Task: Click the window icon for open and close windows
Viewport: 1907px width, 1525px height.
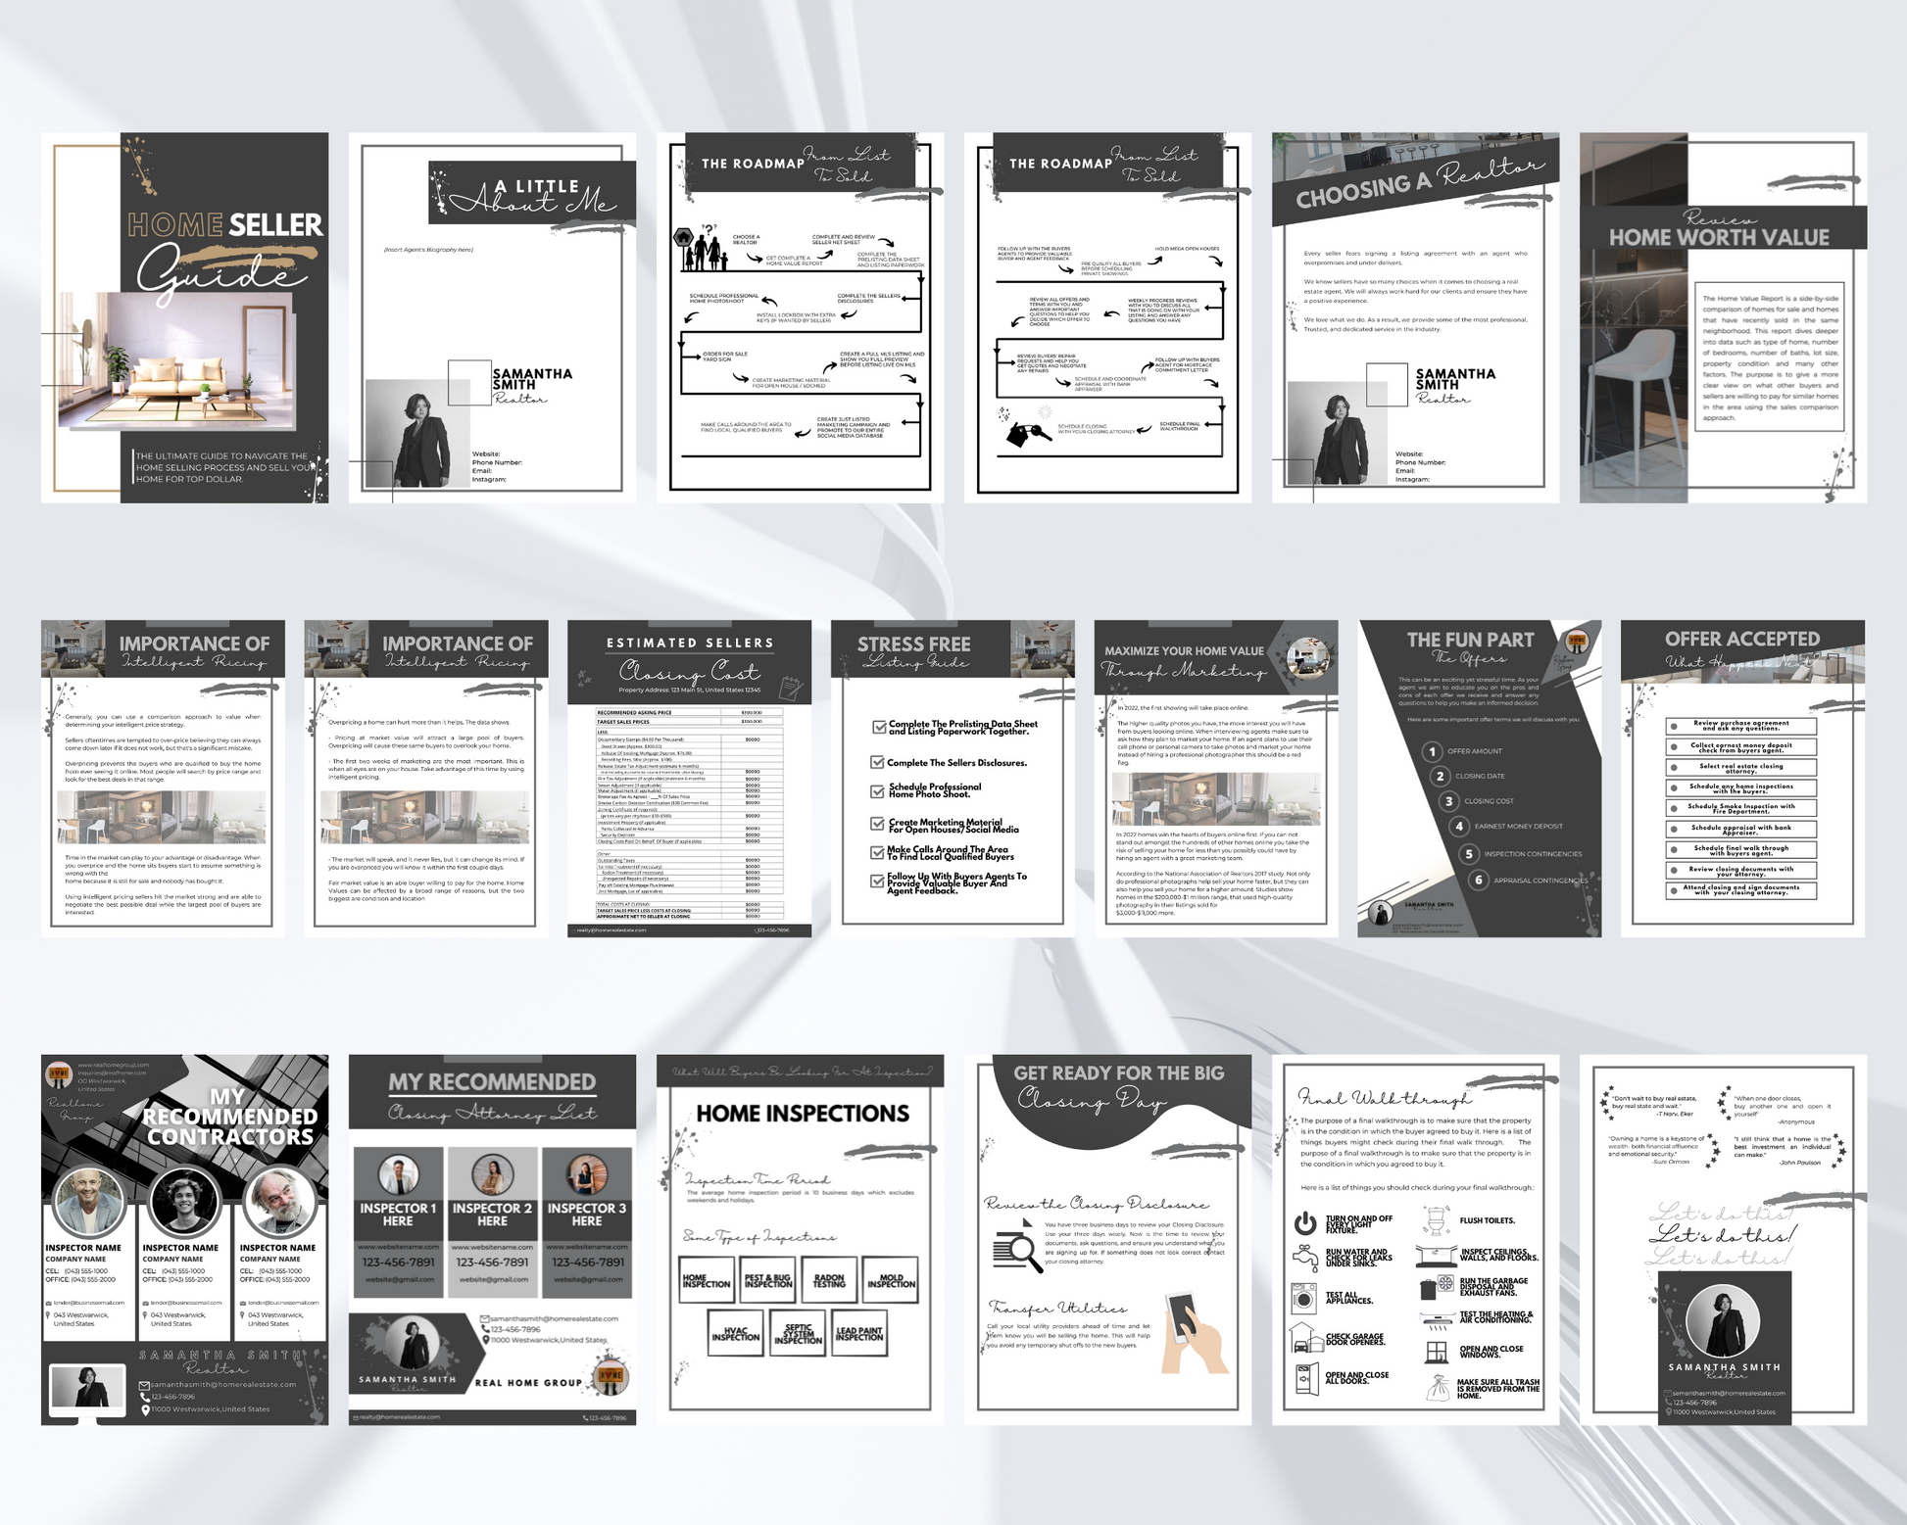Action: (x=1436, y=1352)
